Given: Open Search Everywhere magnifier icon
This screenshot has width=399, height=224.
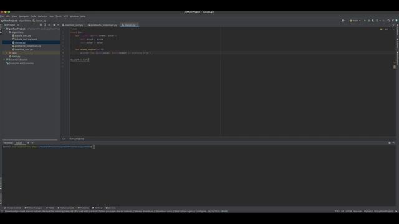Looking at the screenshot, I should [388, 21].
